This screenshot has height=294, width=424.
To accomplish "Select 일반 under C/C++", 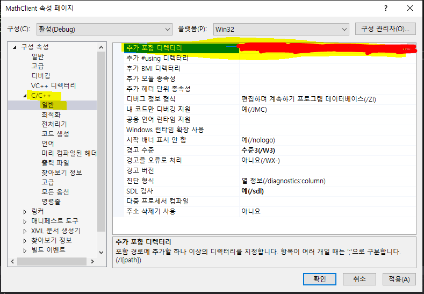I will (48, 105).
